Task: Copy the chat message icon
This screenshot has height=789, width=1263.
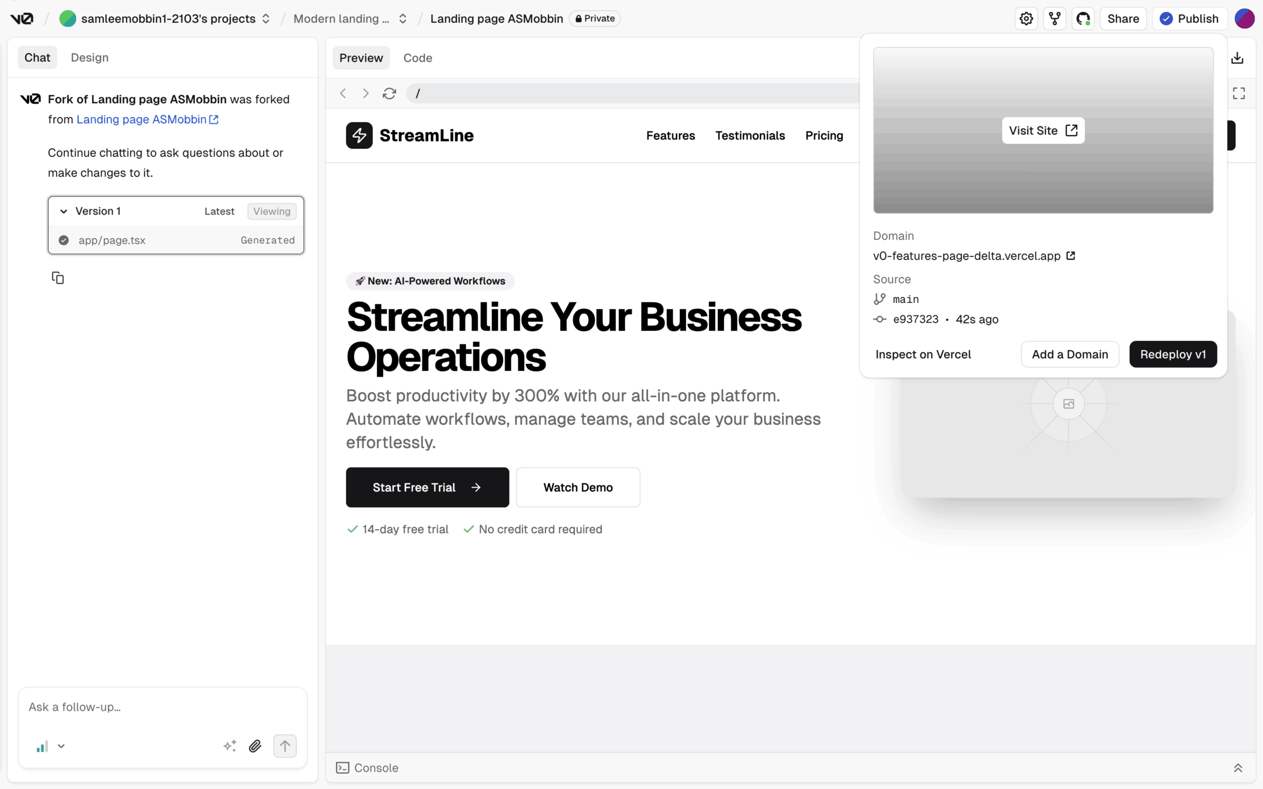Action: point(58,278)
